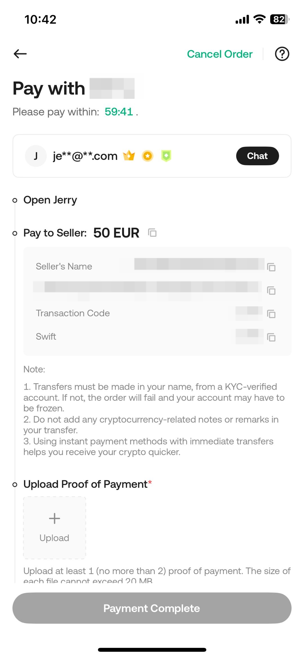This screenshot has width=304, height=658.
Task: Tap the Upload proof plus box
Action: pos(54,528)
